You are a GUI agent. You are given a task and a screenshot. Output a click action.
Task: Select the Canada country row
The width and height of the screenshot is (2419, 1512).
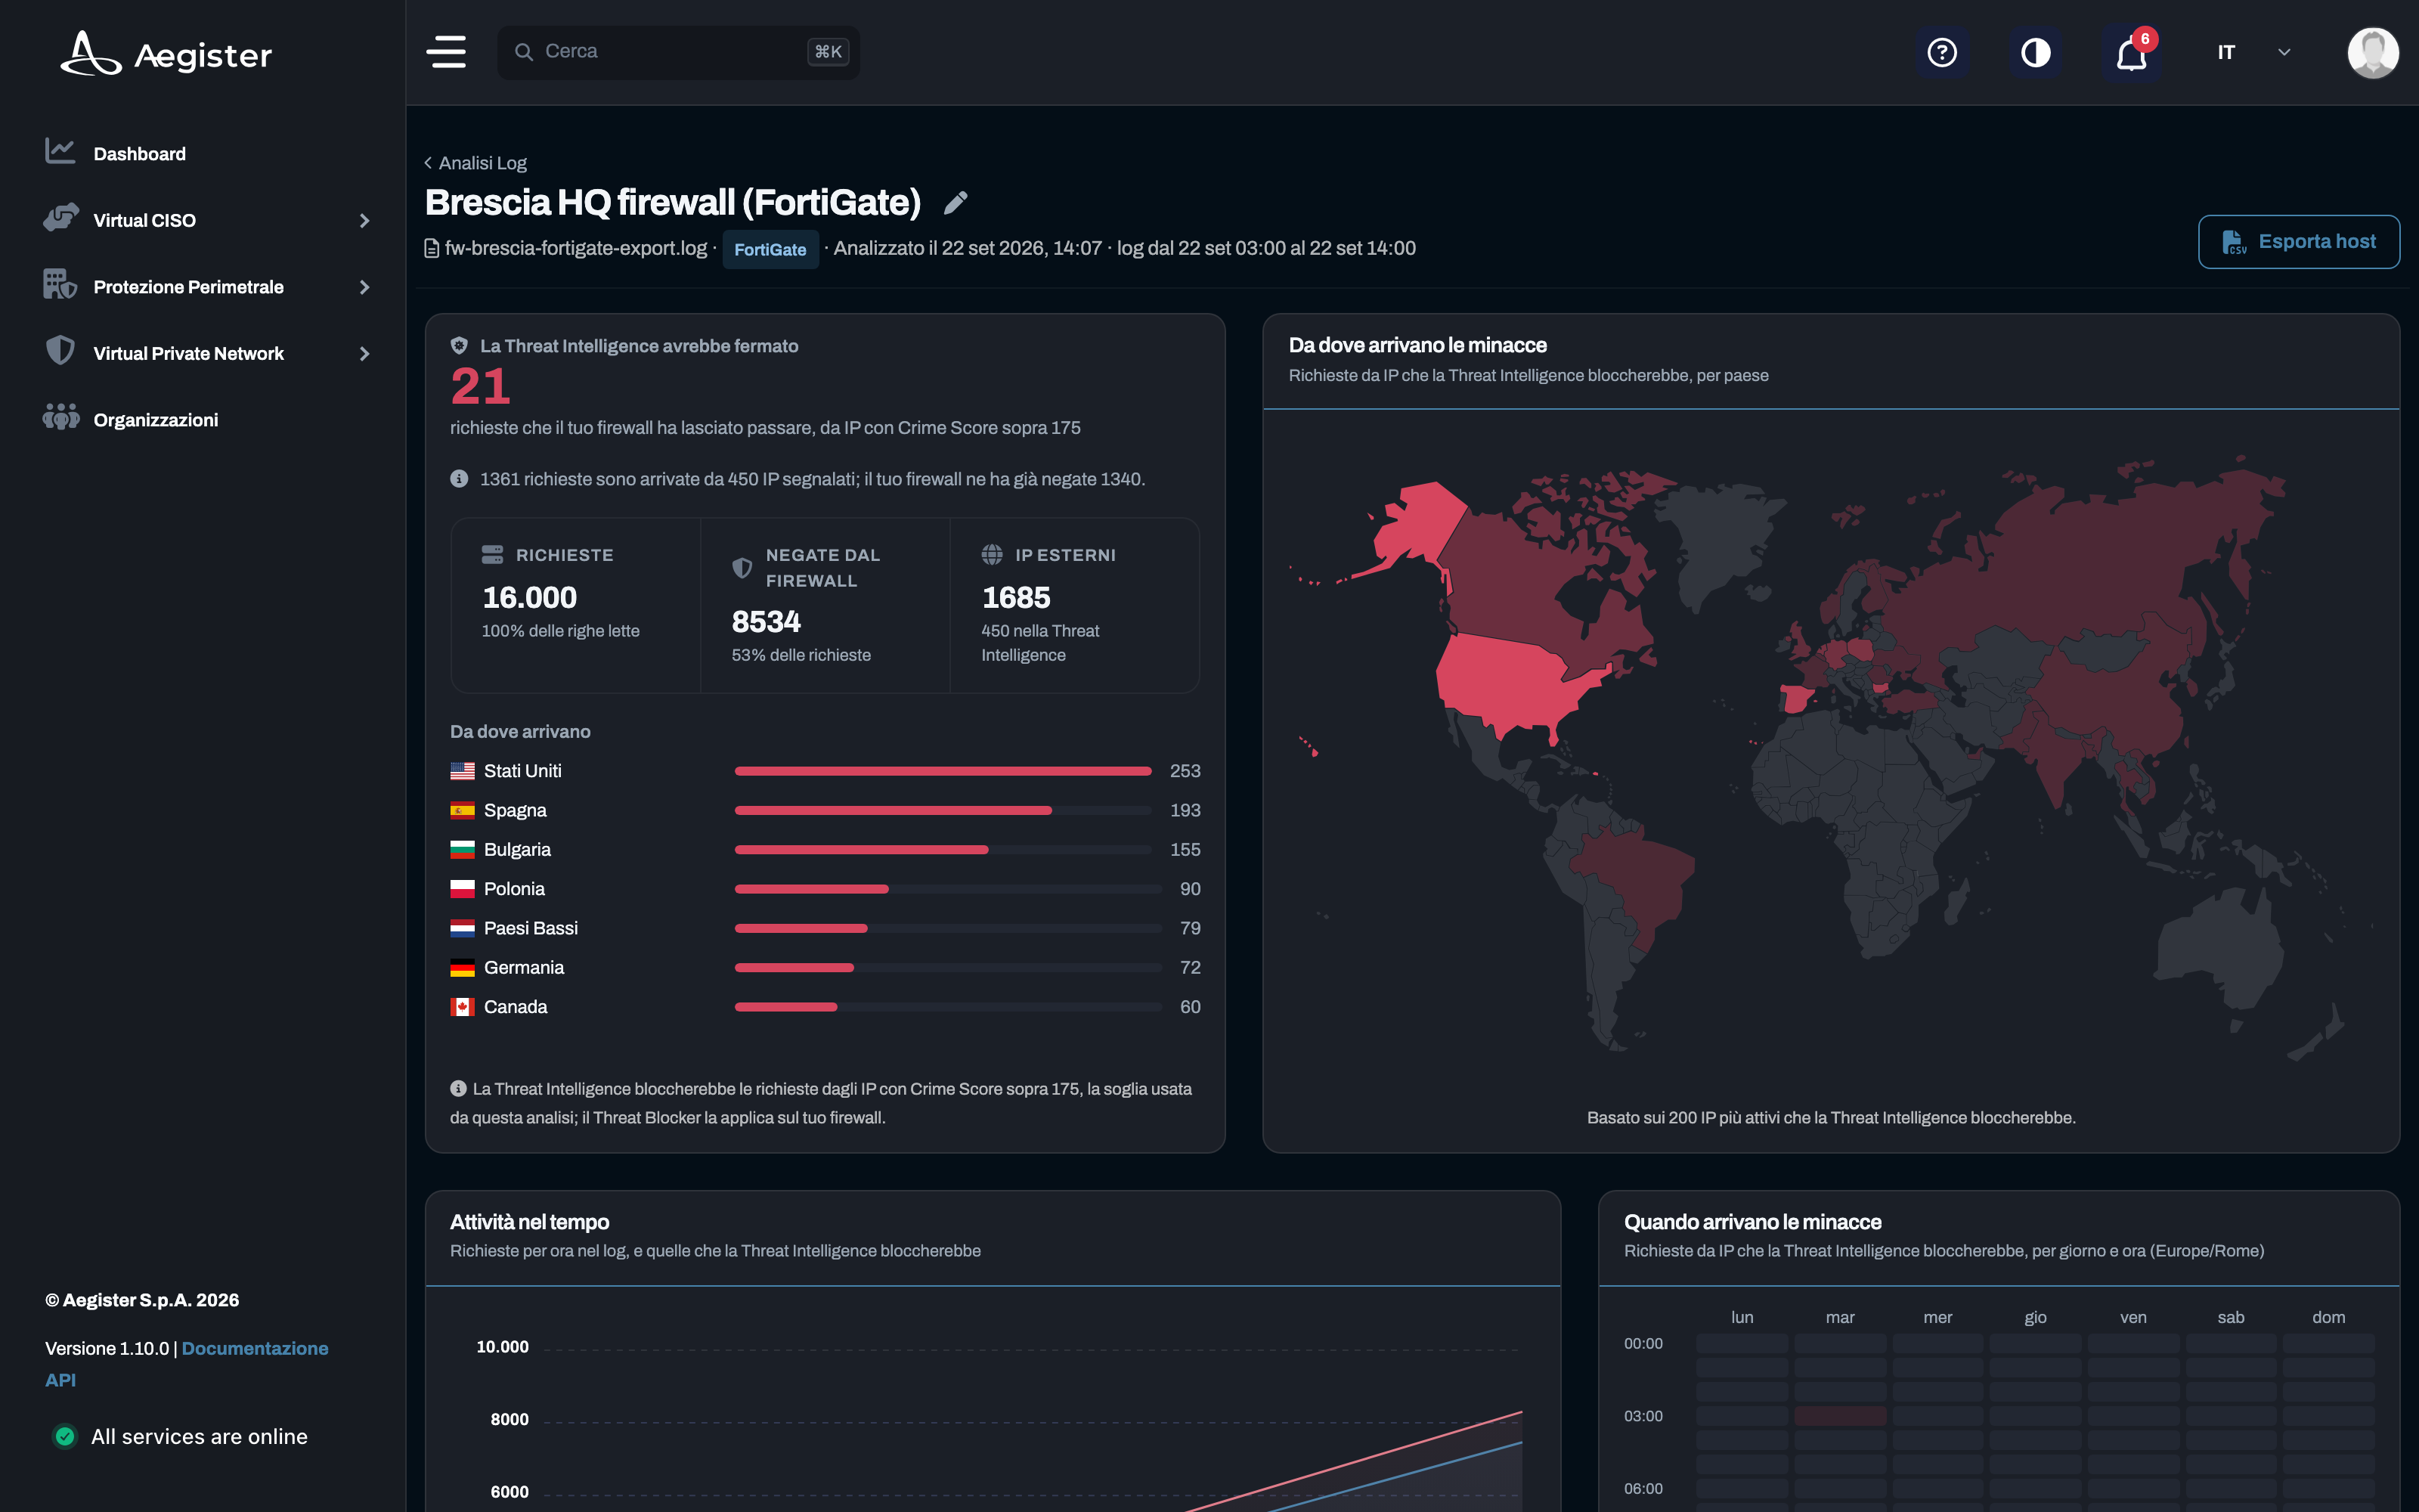click(825, 1007)
